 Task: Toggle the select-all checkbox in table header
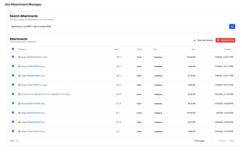click(13, 49)
